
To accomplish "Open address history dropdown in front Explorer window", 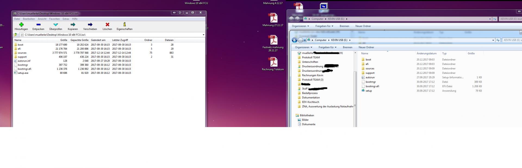I will (x=493, y=40).
